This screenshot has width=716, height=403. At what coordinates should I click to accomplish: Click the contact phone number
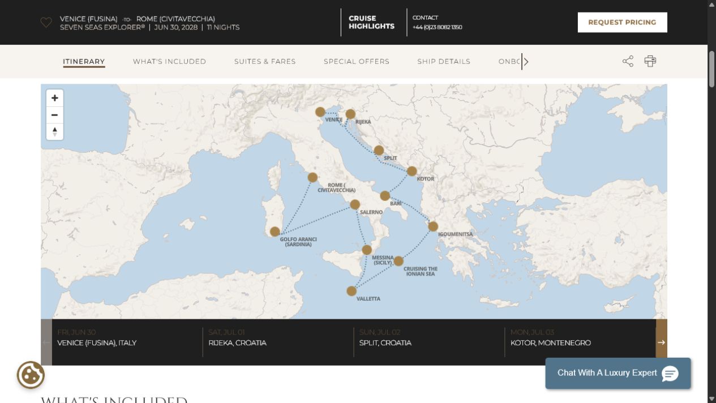pyautogui.click(x=437, y=27)
